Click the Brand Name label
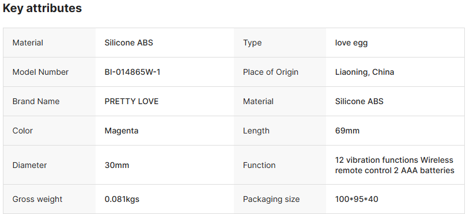Image resolution: width=466 pixels, height=214 pixels. pyautogui.click(x=36, y=101)
